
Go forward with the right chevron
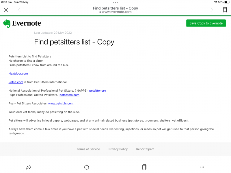[x=212, y=10]
